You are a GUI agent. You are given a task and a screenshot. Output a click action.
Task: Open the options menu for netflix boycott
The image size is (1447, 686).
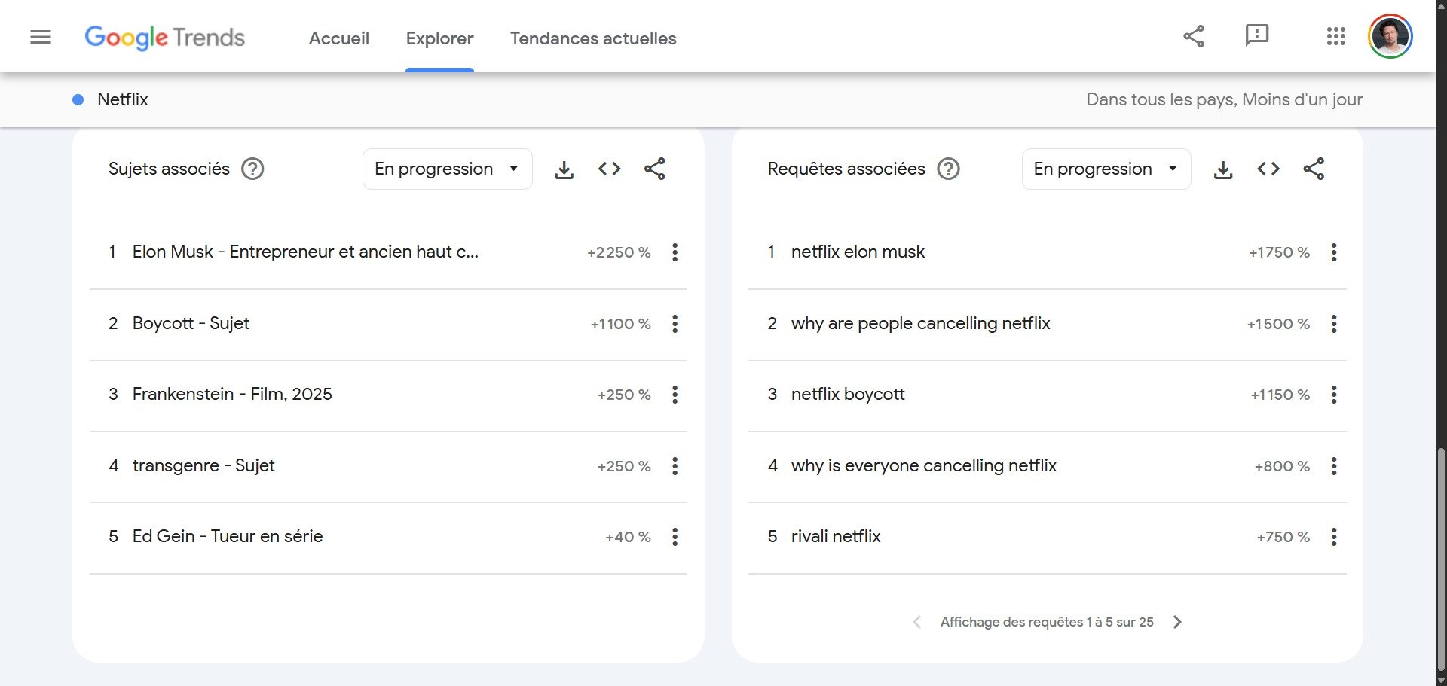[1334, 394]
